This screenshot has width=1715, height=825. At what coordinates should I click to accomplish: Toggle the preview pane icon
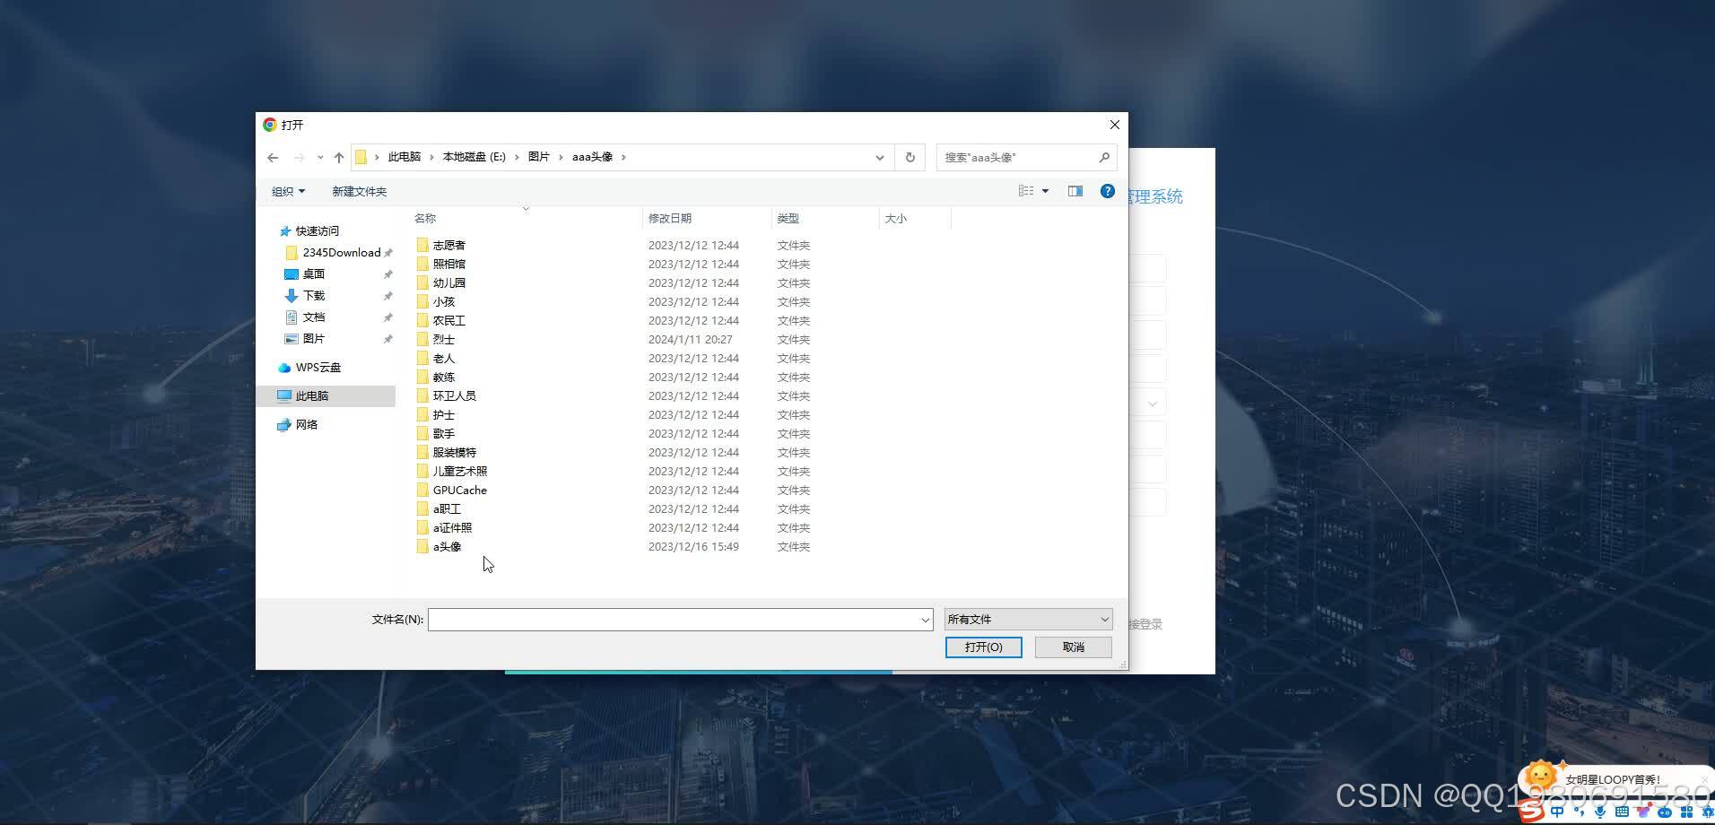coord(1075,190)
